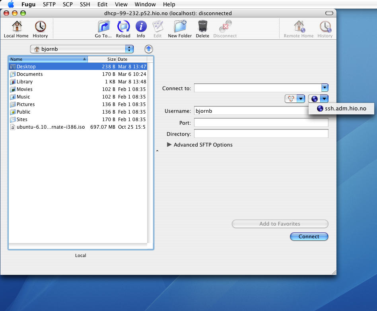Sort by Name column header
Image resolution: width=377 pixels, height=311 pixels.
click(48, 59)
